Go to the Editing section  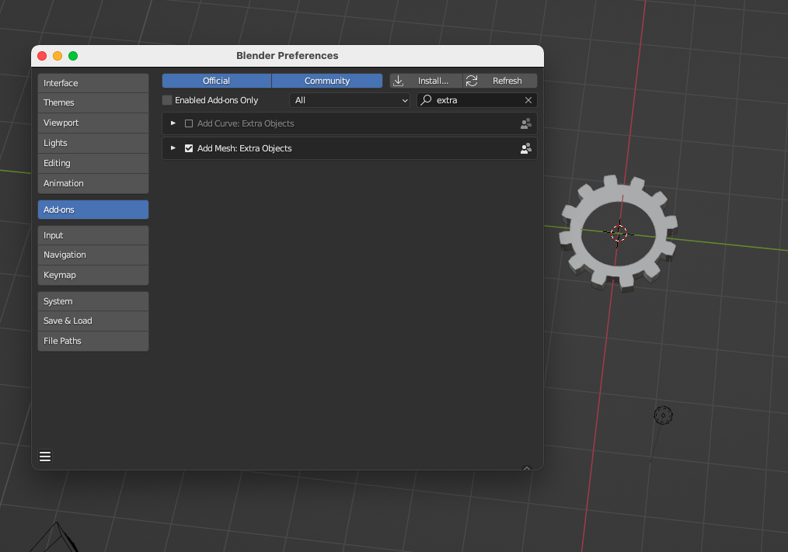click(93, 163)
